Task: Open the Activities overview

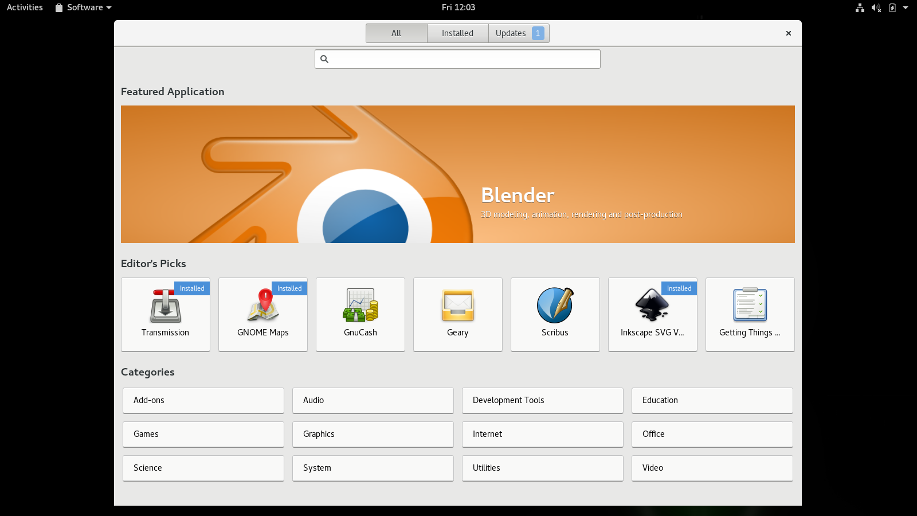Action: click(25, 7)
